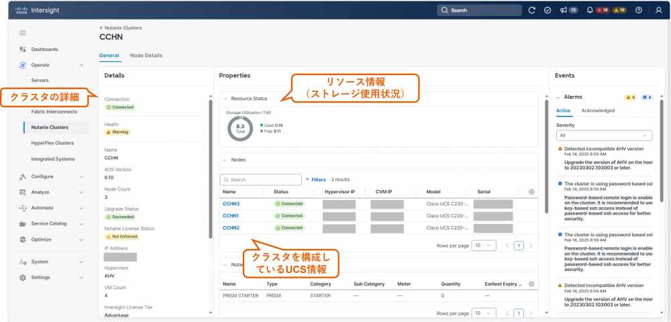Viewport: 671px width, 322px height.
Task: Open the CCHN2 node link
Action: [231, 228]
